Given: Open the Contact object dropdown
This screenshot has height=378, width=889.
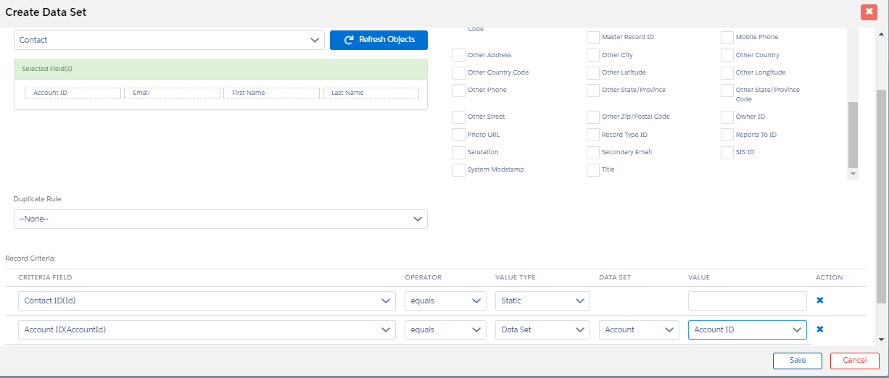Looking at the screenshot, I should tap(169, 41).
